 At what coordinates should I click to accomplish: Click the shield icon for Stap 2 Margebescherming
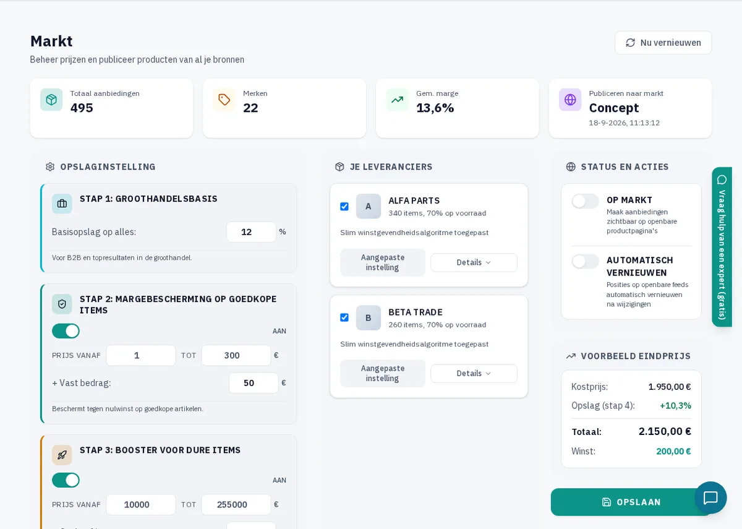(x=62, y=304)
